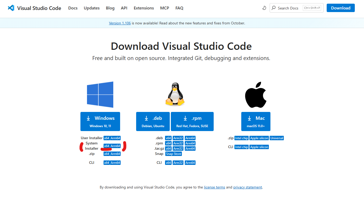Select Linux .deb Arm32 package
Image resolution: width=364 pixels, height=200 pixels.
178,138
